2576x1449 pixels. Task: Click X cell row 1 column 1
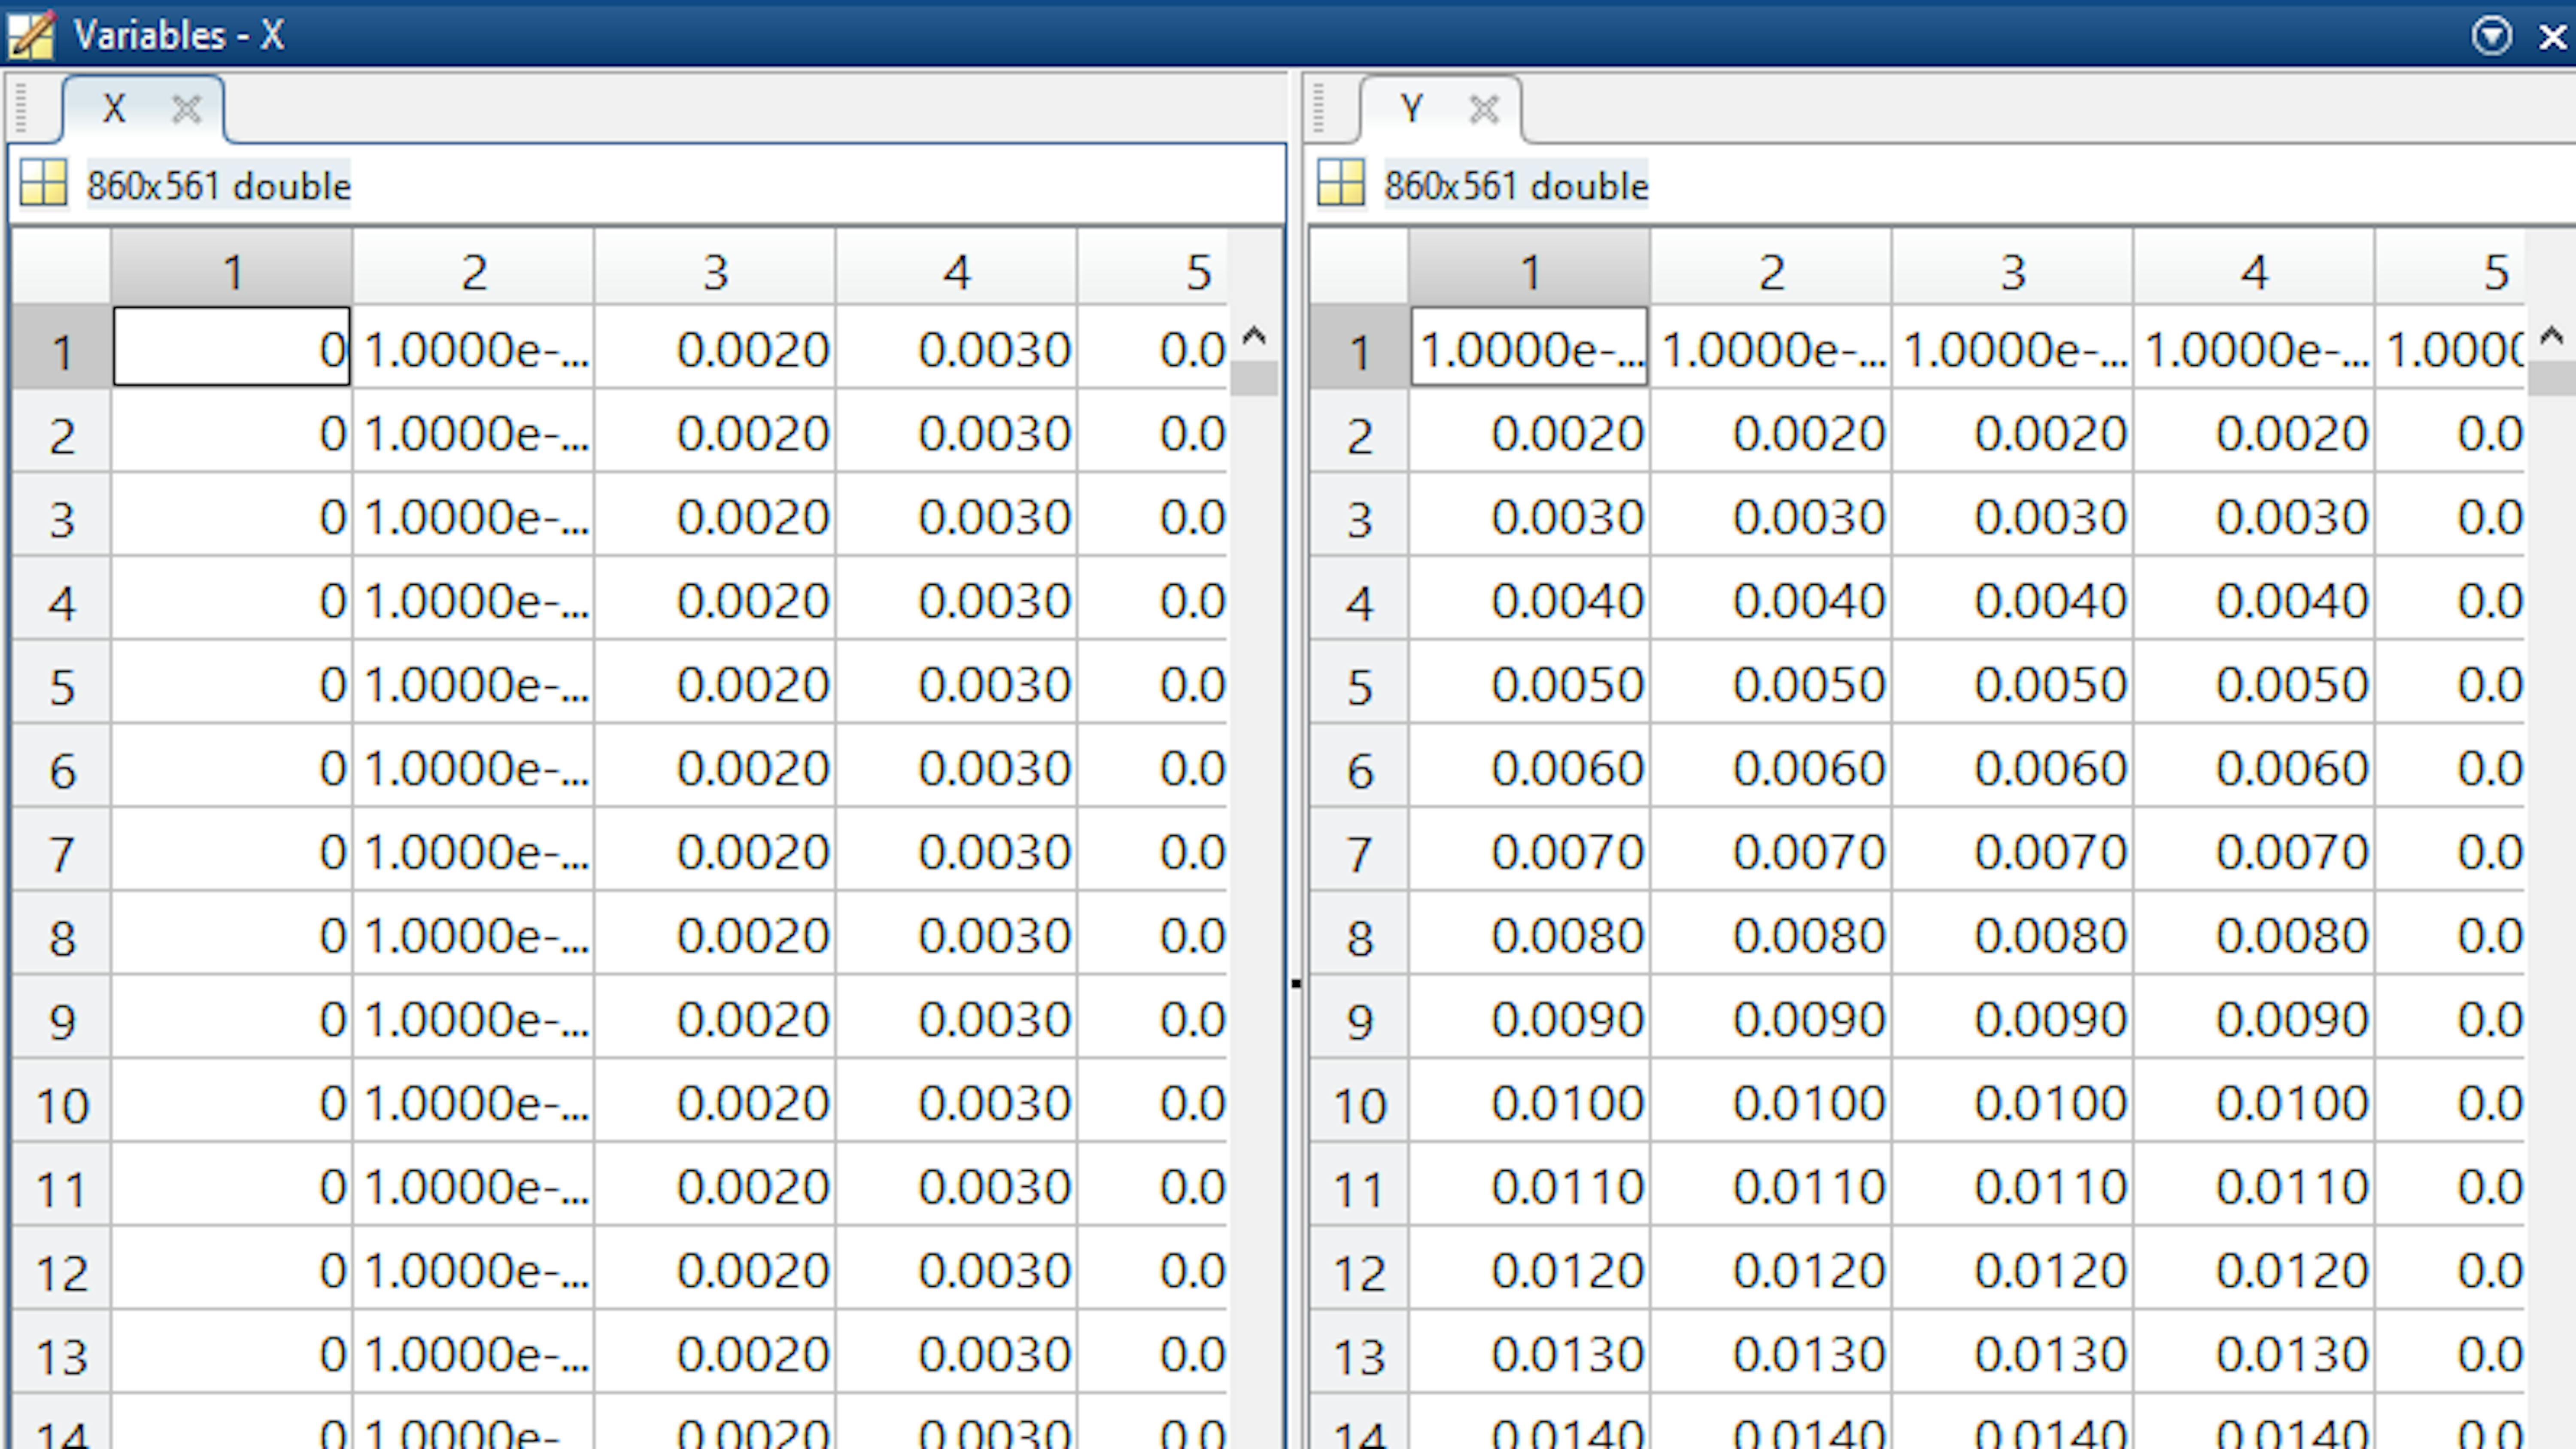pos(232,347)
